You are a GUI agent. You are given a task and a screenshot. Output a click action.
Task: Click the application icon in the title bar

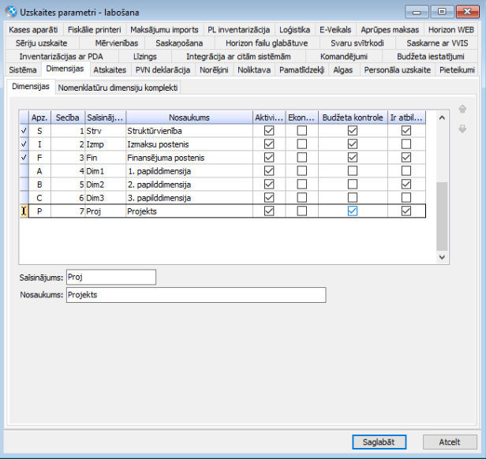point(11,12)
